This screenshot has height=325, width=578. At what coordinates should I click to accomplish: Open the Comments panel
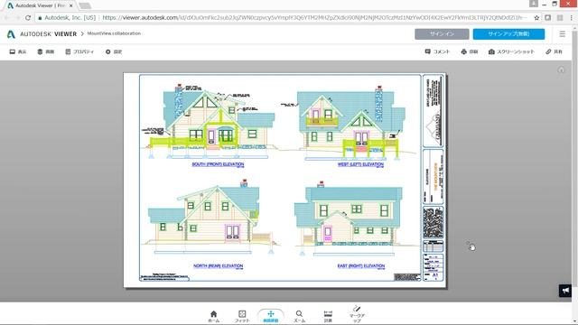437,51
